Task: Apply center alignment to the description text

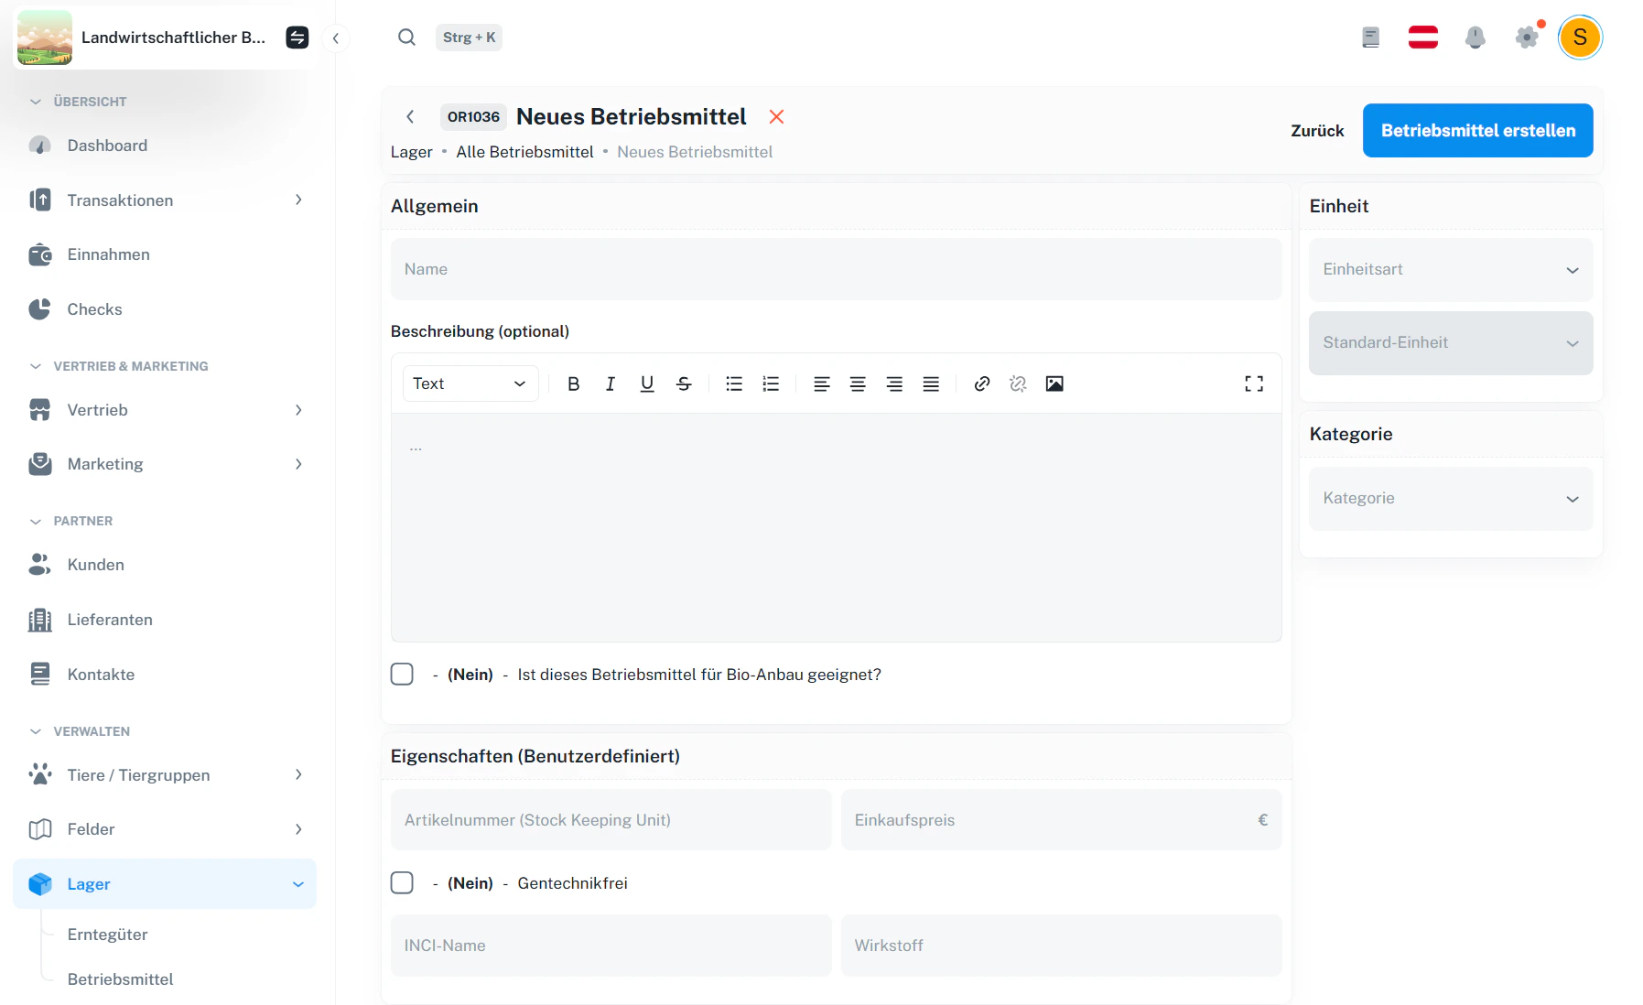Action: [858, 384]
